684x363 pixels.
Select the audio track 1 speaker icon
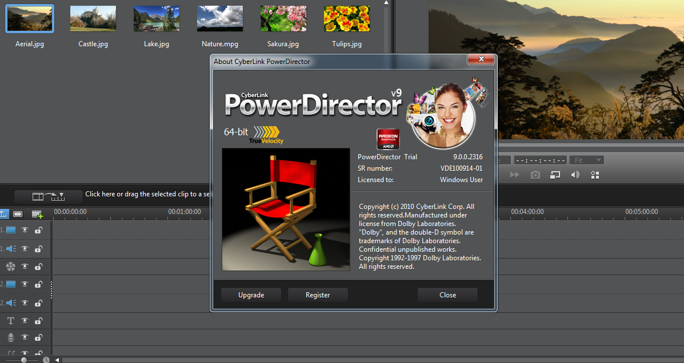pos(11,249)
